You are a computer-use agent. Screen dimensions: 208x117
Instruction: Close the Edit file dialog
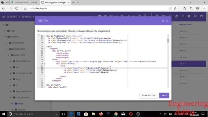167,21
